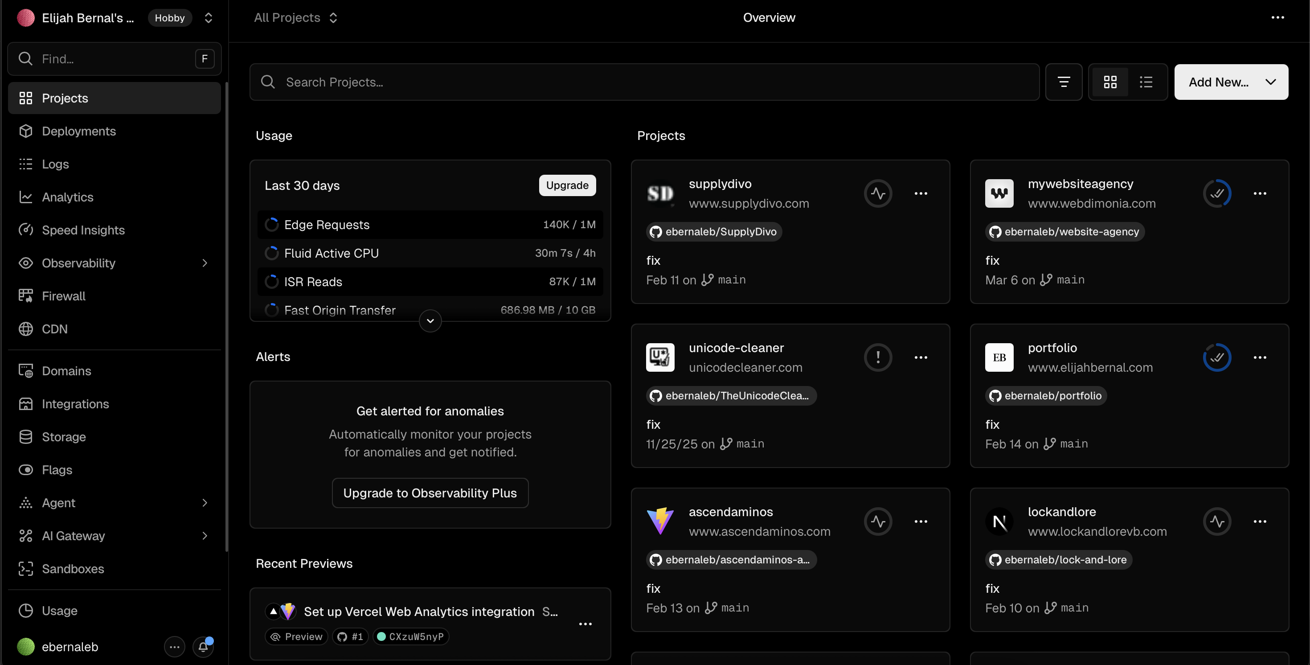Click the Search Projects input field
This screenshot has height=665, width=1310.
tap(643, 82)
